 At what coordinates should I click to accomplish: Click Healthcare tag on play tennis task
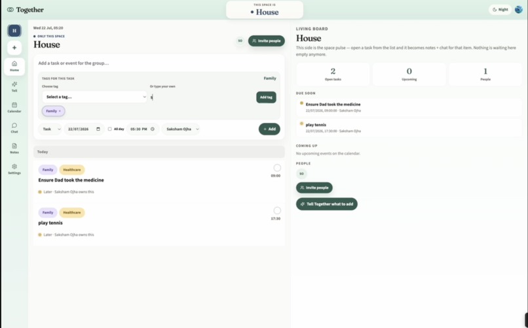pos(72,212)
